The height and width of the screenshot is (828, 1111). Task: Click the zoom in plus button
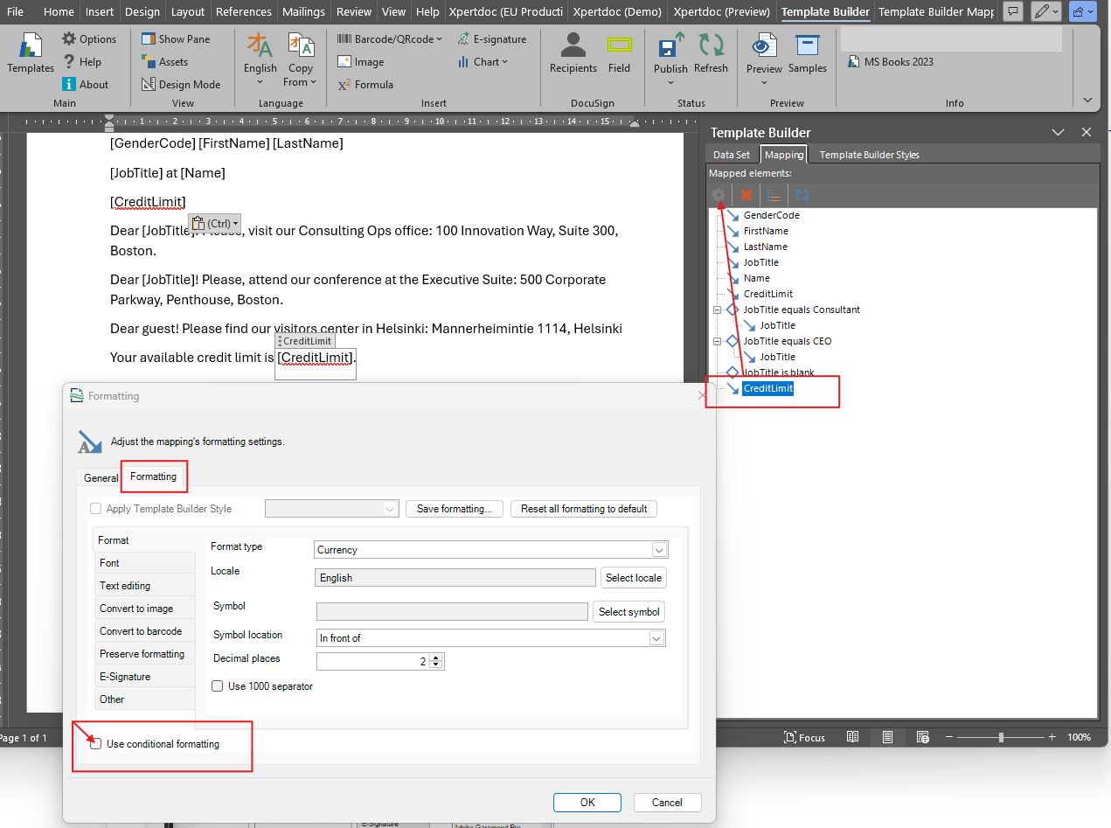click(x=1052, y=737)
